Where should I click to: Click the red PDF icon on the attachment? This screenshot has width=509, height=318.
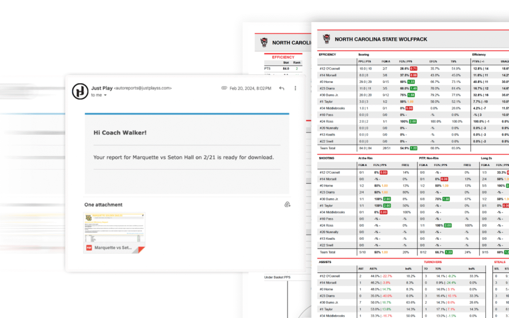coord(89,248)
